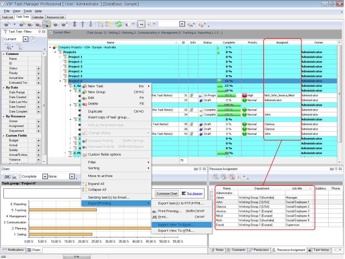Toggle the Current filter checkbox

(x=51, y=32)
